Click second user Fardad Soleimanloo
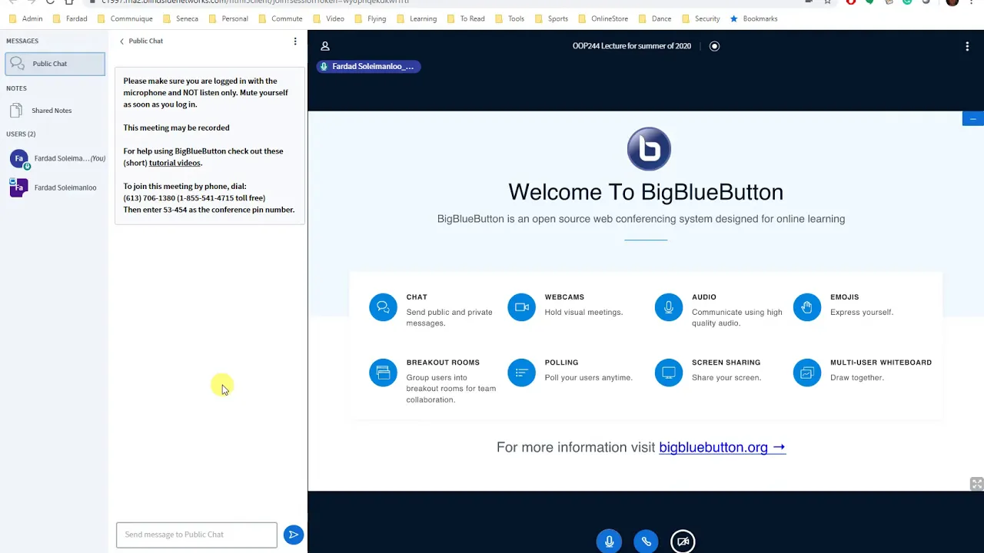Screen dimensions: 984x553 tap(55, 187)
